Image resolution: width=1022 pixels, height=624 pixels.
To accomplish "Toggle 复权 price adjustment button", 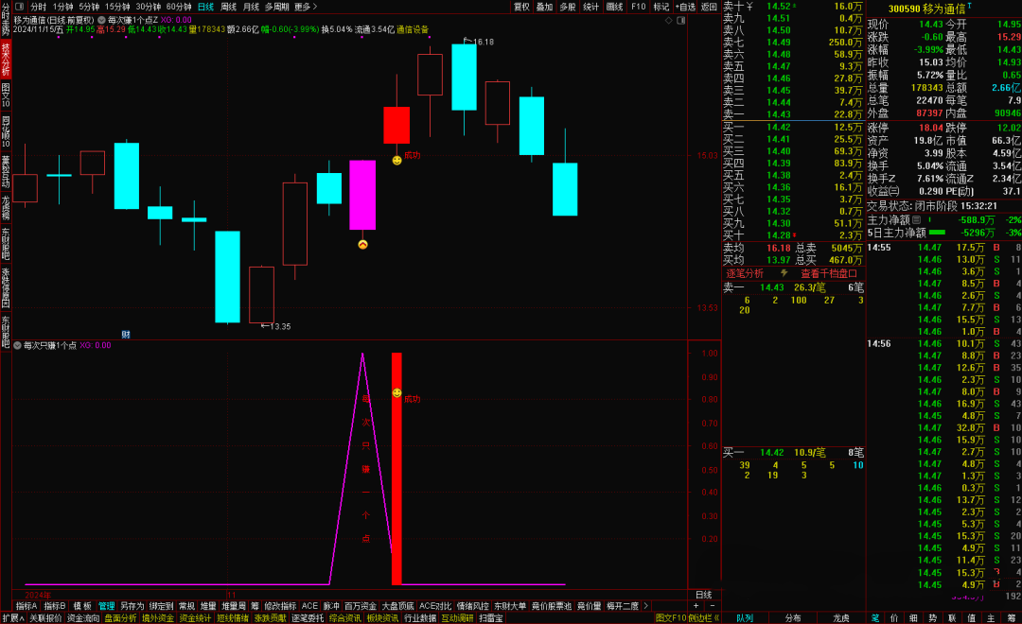I will pos(521,7).
